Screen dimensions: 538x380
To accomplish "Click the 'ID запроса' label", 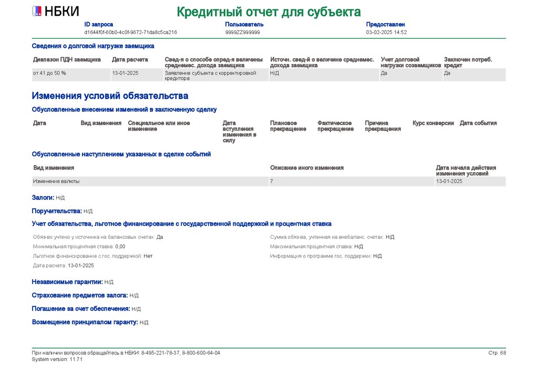I will point(98,24).
